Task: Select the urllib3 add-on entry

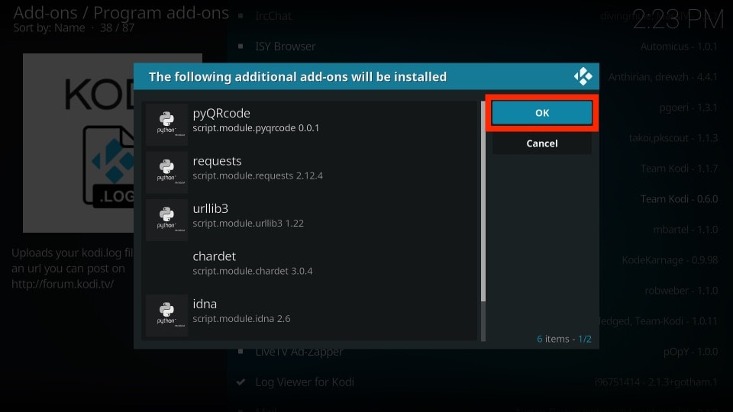Action: [311, 220]
